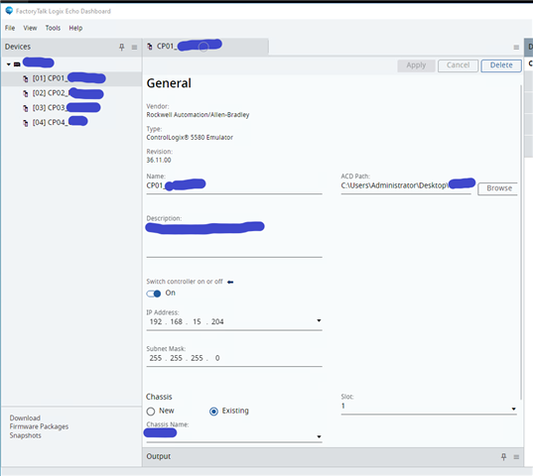Image resolution: width=533 pixels, height=476 pixels.
Task: Pin the Output panel
Action: click(504, 457)
